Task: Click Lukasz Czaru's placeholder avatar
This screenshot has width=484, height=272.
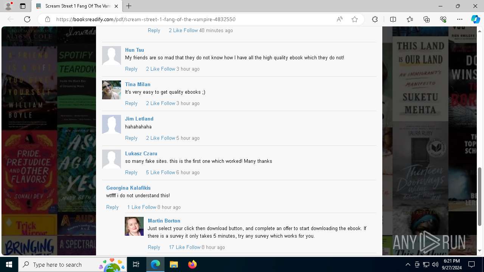Action: tap(112, 159)
